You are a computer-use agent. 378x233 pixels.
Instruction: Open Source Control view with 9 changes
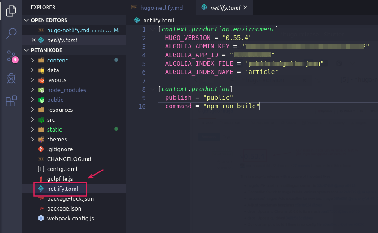coord(12,57)
